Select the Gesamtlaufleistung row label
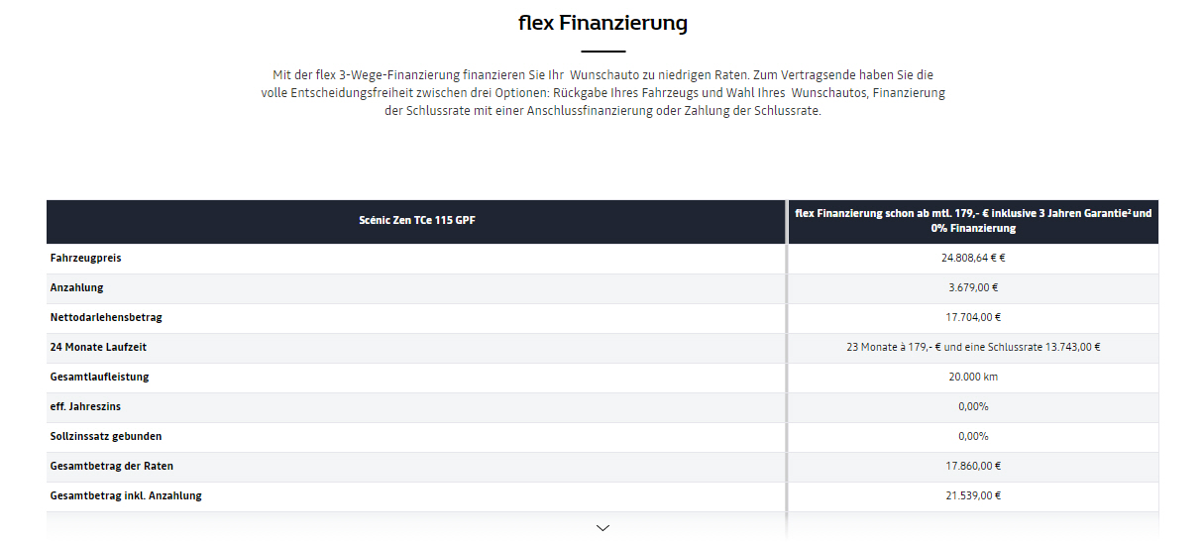The height and width of the screenshot is (543, 1204). 100,377
